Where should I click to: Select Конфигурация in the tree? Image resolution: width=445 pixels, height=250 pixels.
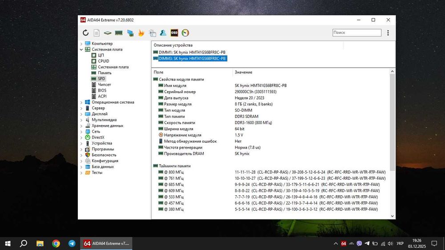coord(105,161)
